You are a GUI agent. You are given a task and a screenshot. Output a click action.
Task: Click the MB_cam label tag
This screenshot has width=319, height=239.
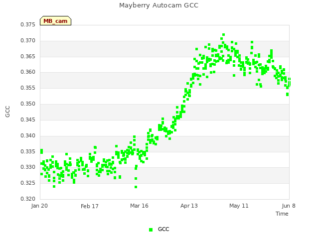coord(55,21)
